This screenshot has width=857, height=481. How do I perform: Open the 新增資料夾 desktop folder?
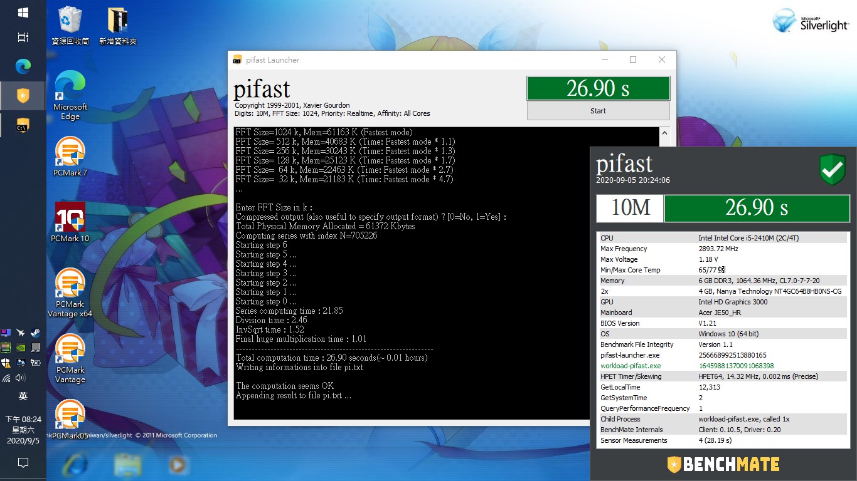pyautogui.click(x=117, y=26)
